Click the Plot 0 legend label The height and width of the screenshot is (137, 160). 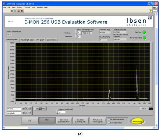144,109
